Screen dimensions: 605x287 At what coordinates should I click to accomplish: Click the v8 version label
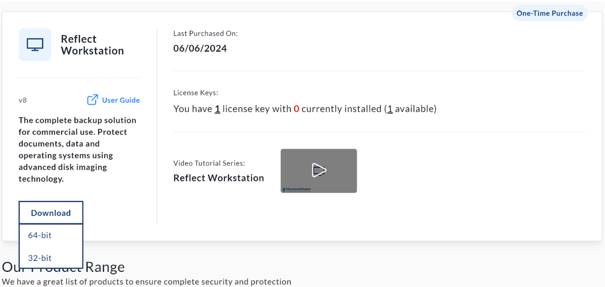tap(23, 100)
